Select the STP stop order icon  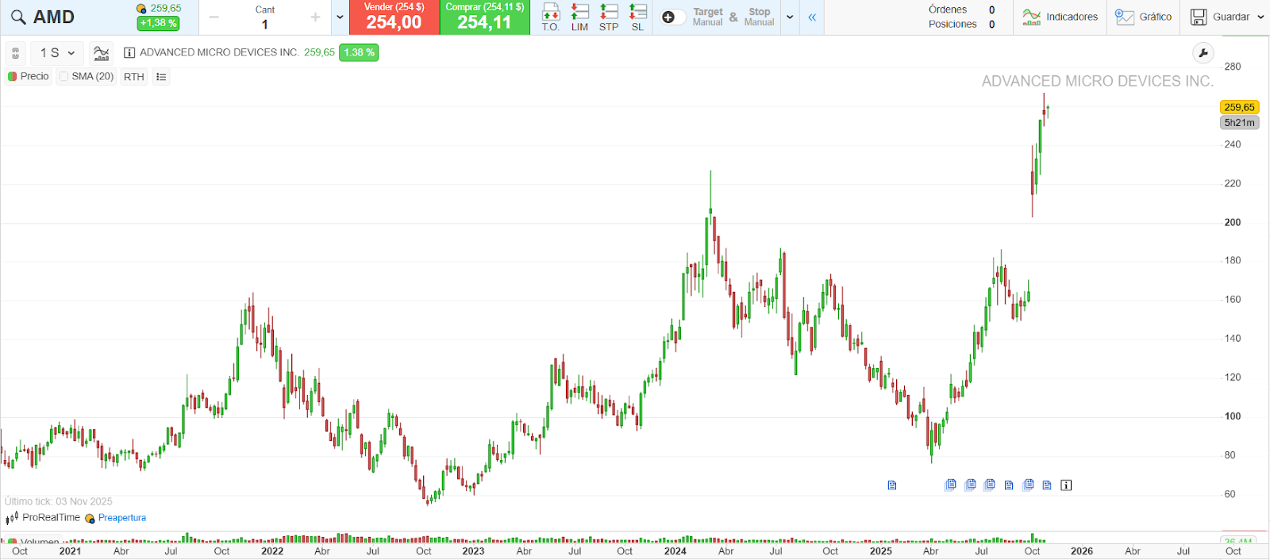click(x=609, y=17)
